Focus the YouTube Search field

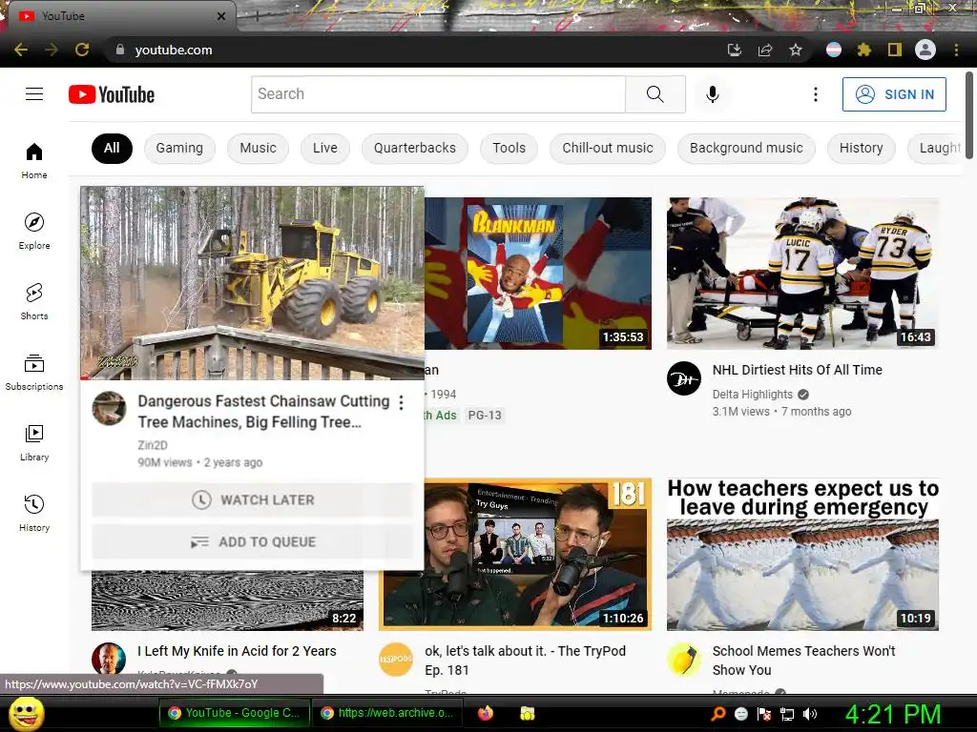[x=438, y=94]
